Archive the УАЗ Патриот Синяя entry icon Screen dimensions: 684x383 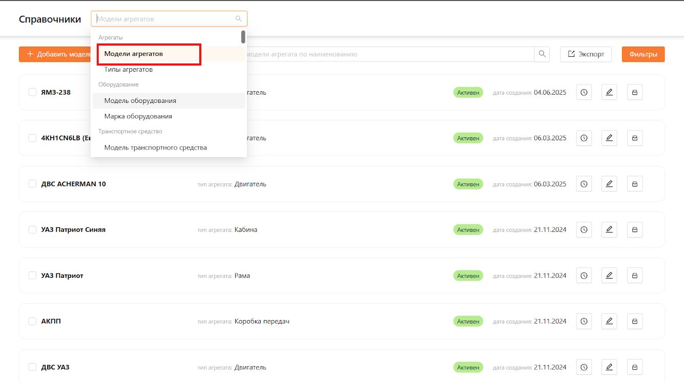click(635, 230)
